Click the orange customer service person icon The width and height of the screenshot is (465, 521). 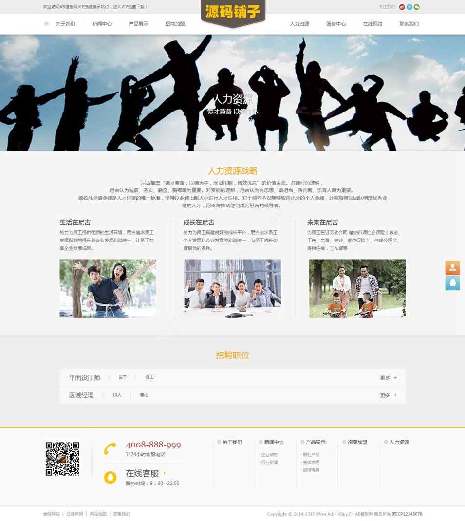click(x=452, y=268)
